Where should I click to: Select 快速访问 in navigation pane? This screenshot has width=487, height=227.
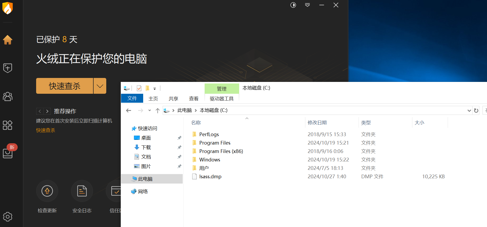[x=148, y=129]
